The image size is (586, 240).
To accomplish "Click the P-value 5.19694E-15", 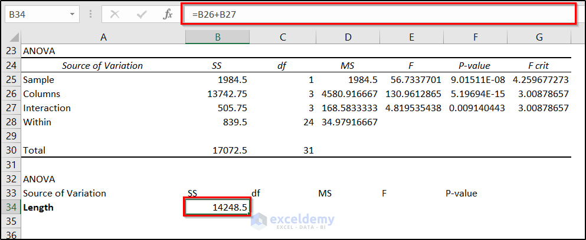I will point(477,94).
